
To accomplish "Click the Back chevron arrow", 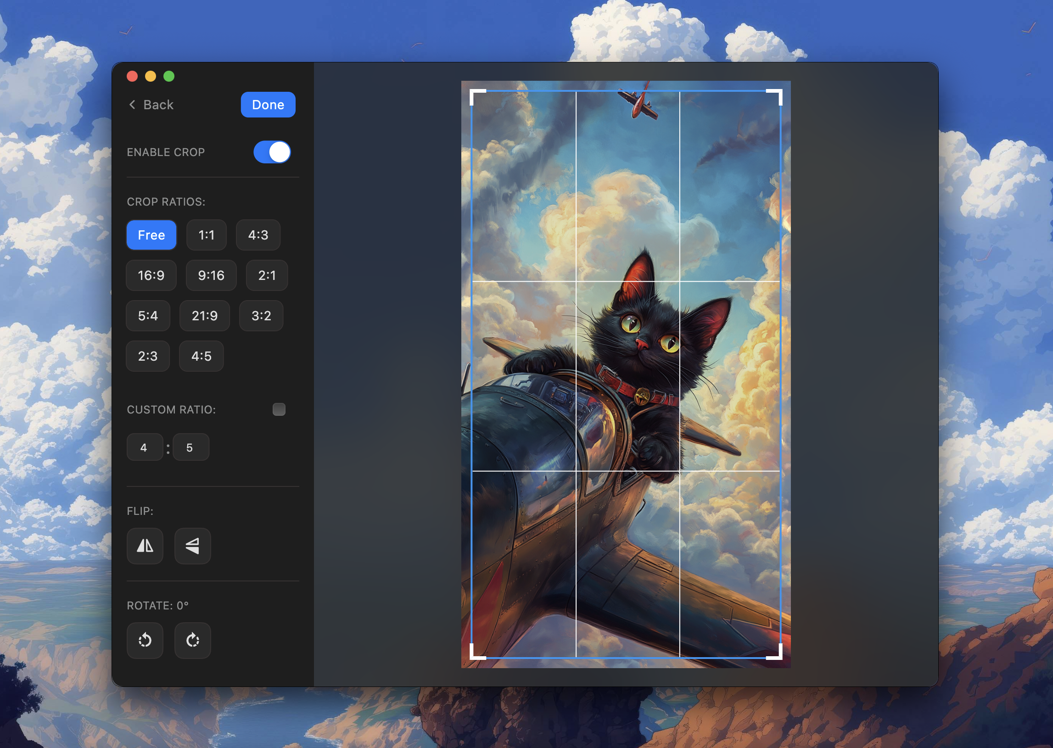I will pyautogui.click(x=132, y=105).
